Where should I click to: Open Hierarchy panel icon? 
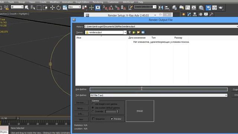pyautogui.click(x=195, y=14)
